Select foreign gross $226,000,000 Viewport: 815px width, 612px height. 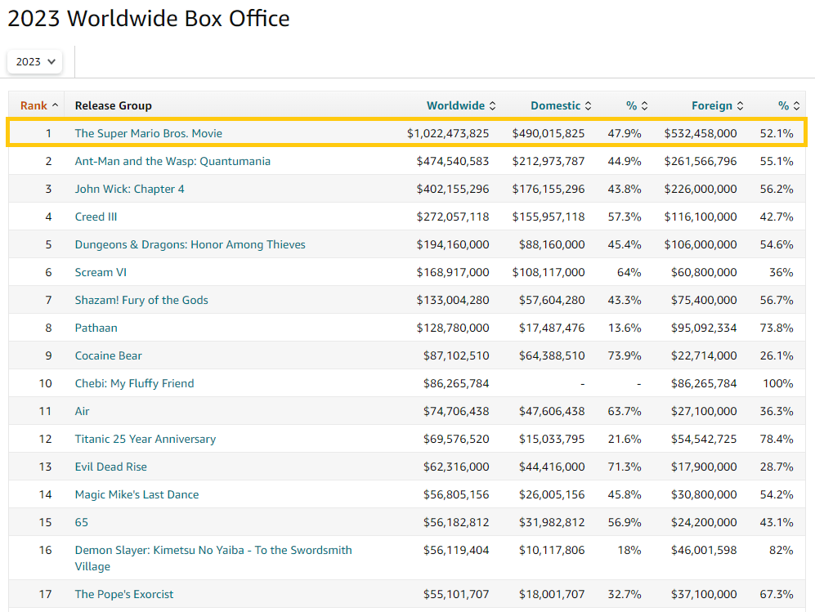pos(701,189)
